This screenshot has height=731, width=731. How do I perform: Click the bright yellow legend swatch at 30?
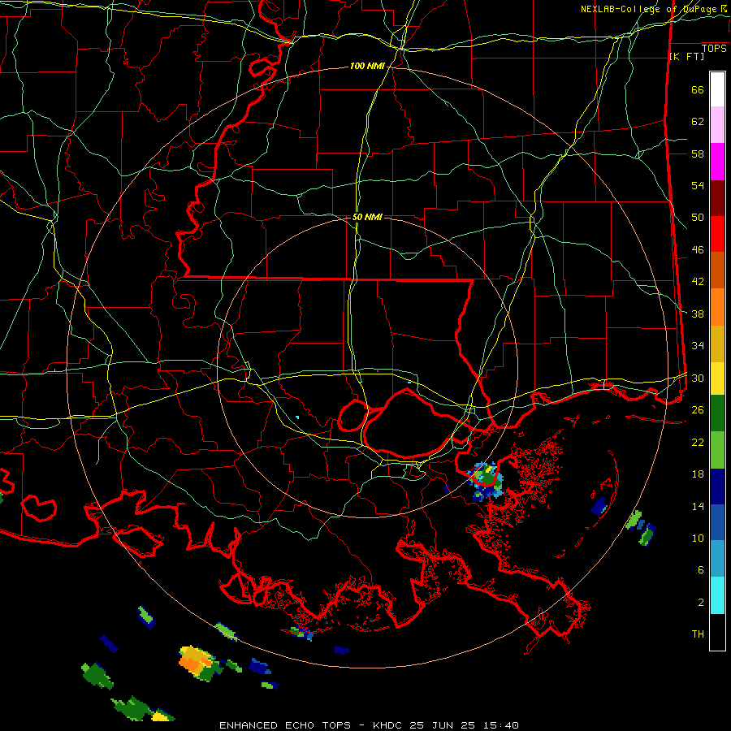717,378
